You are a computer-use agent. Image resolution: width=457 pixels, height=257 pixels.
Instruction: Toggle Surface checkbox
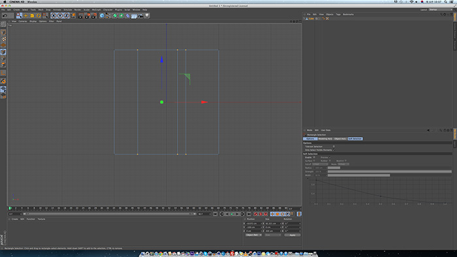314,160
